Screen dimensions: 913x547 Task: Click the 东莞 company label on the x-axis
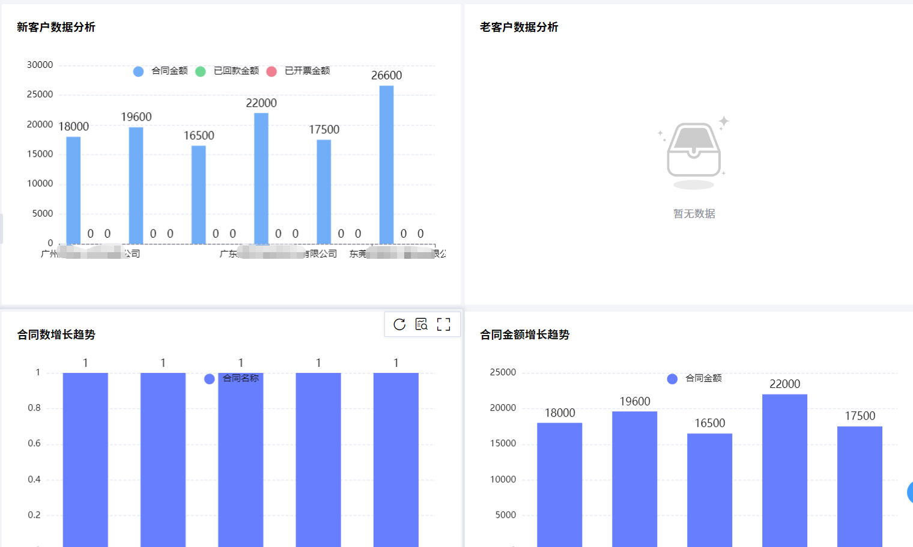click(x=396, y=253)
